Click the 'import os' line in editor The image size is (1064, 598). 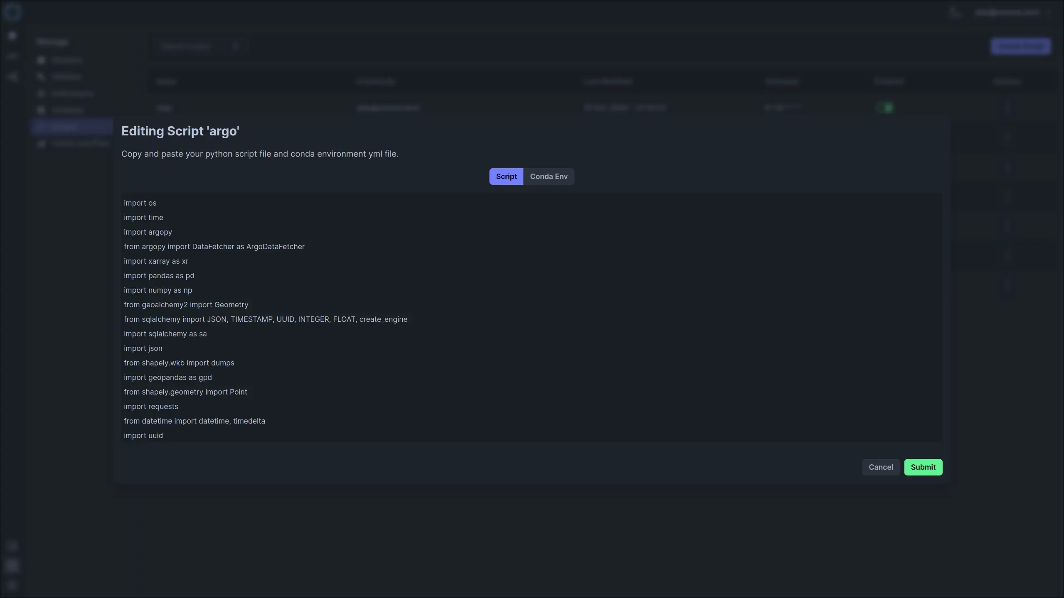point(140,203)
